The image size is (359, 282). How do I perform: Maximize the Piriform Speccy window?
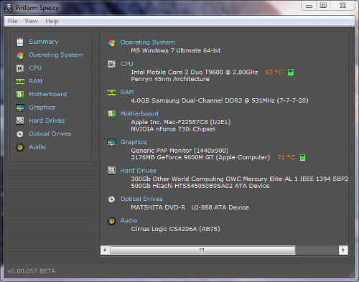point(323,6)
